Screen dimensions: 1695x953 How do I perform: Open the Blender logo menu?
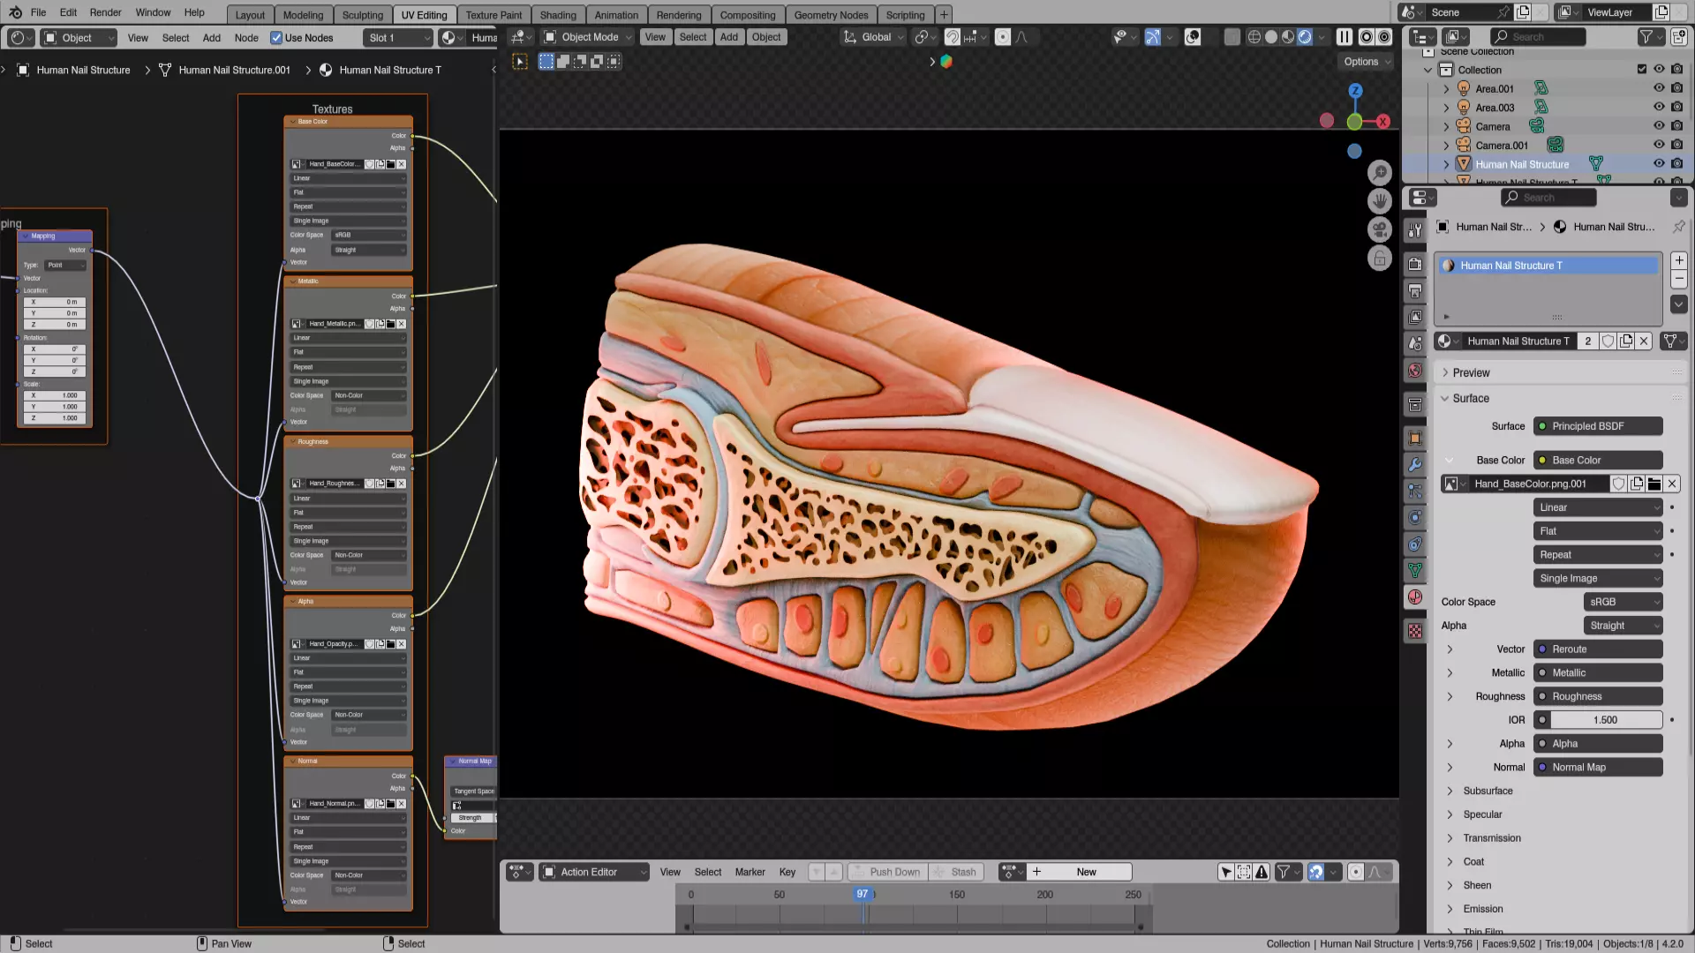click(x=15, y=12)
